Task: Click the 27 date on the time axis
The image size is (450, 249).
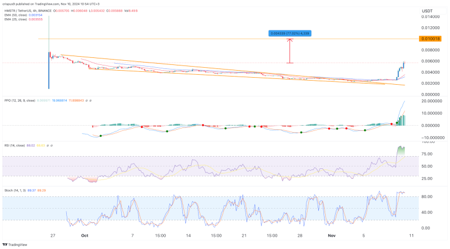Action: [x=53, y=236]
